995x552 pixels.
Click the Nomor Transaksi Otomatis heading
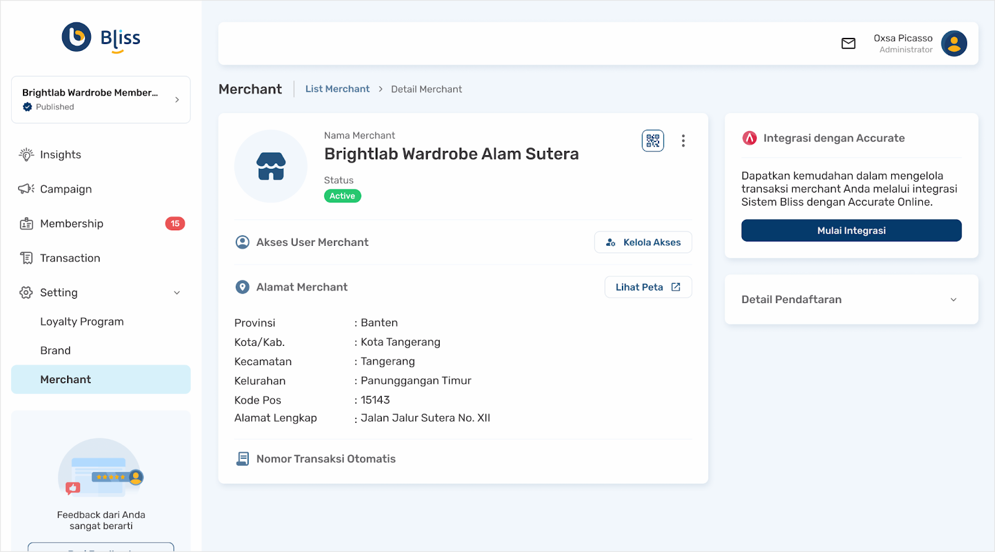(326, 459)
